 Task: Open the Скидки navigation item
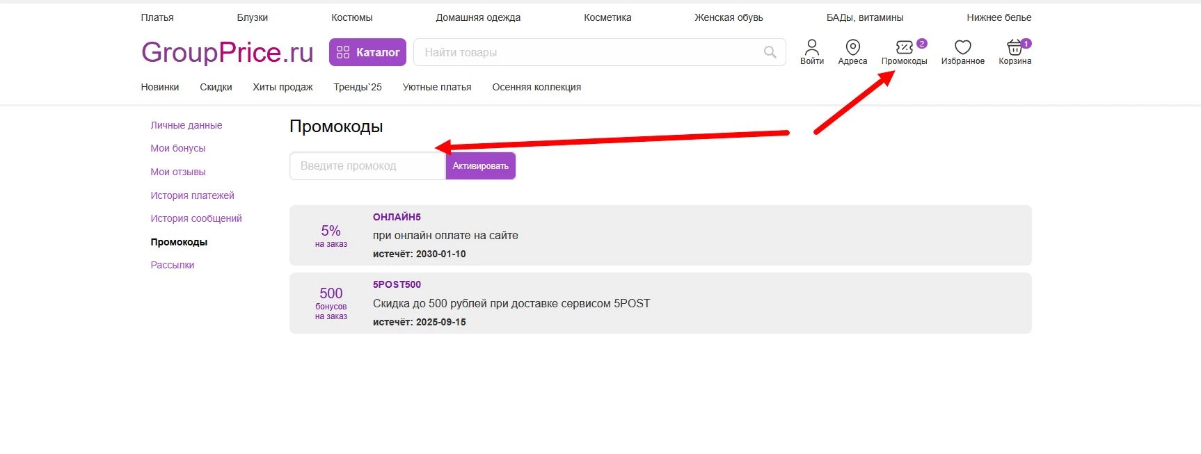216,87
